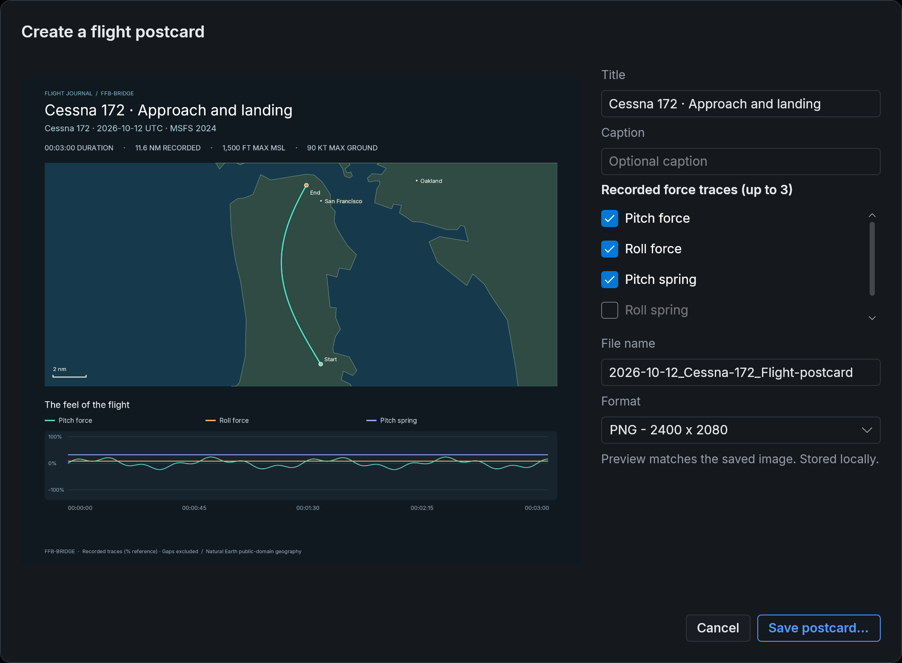Open the Format dropdown PNG - 2400 x 2080
Screen dimensions: 902x663
(x=740, y=430)
